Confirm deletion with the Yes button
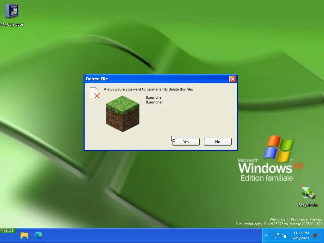 (x=186, y=142)
